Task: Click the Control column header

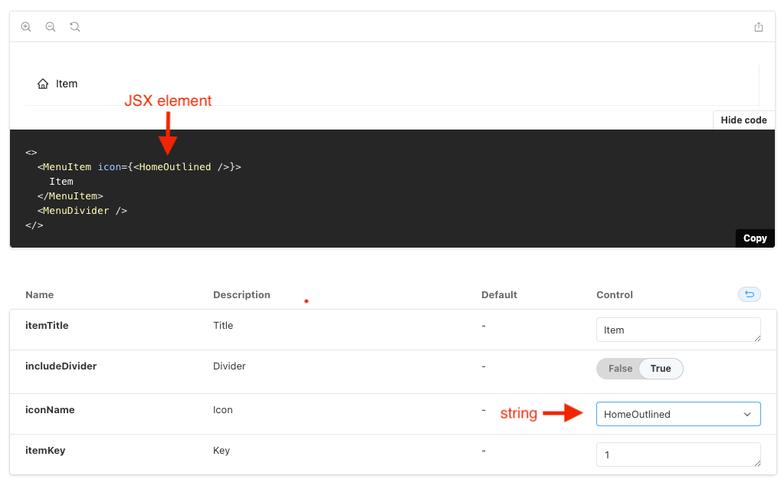Action: point(615,295)
